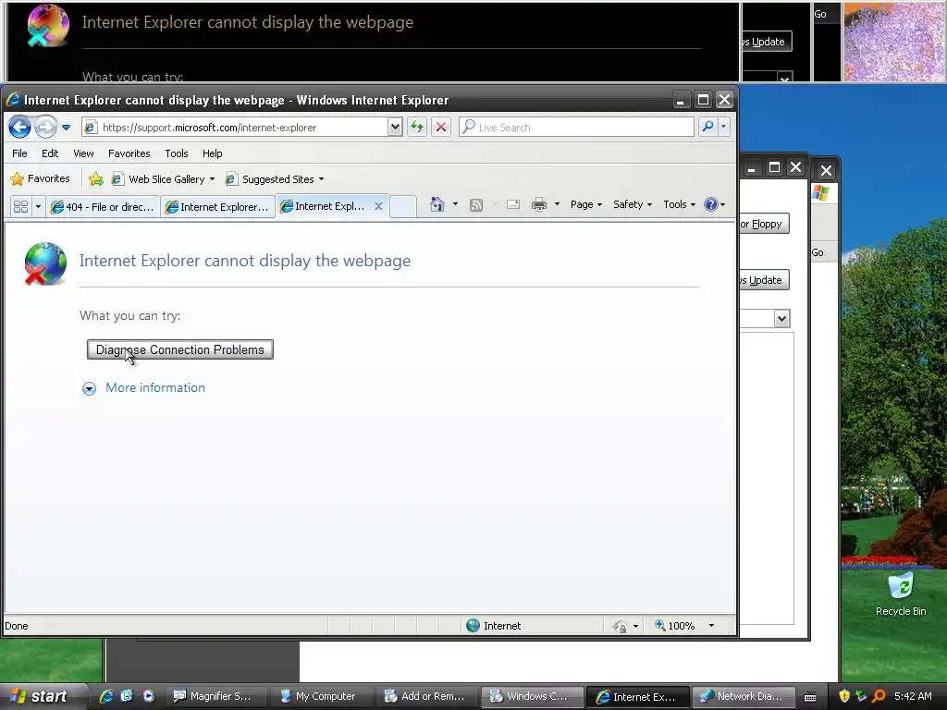Click the Print icon
Viewport: 947px width, 710px height.
coord(539,204)
